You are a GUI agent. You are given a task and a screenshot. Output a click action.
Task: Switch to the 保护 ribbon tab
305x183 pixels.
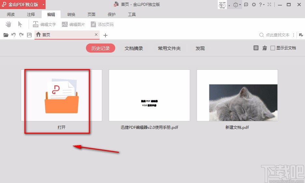(112, 14)
